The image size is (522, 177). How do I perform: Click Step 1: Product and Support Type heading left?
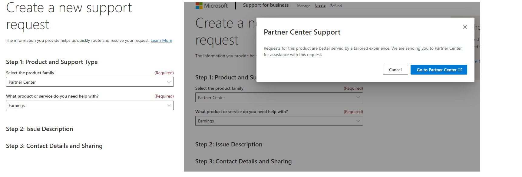(52, 62)
